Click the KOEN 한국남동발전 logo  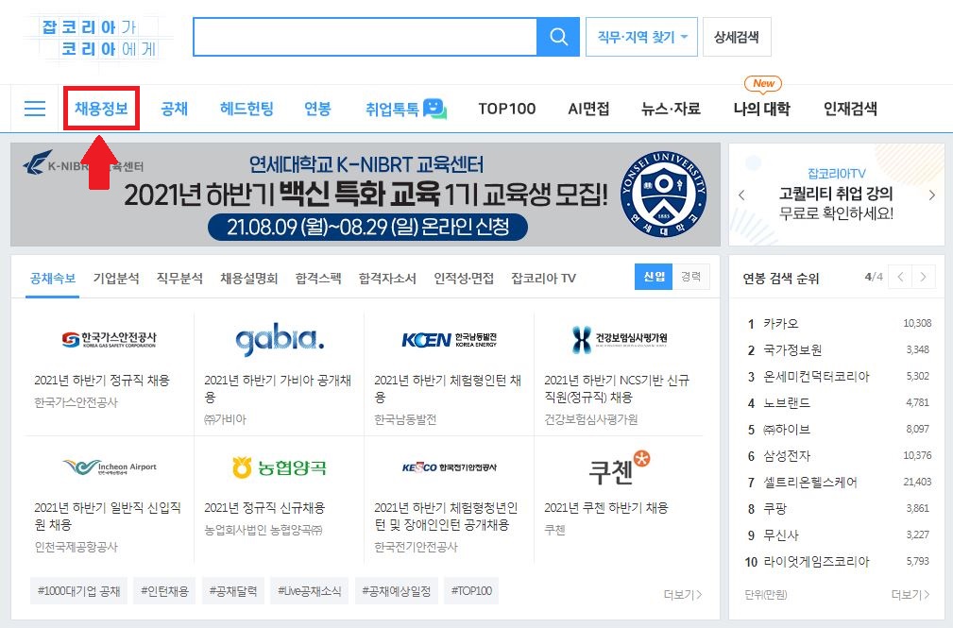click(450, 339)
